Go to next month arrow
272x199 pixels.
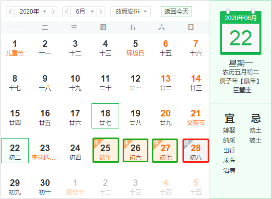click(x=101, y=12)
